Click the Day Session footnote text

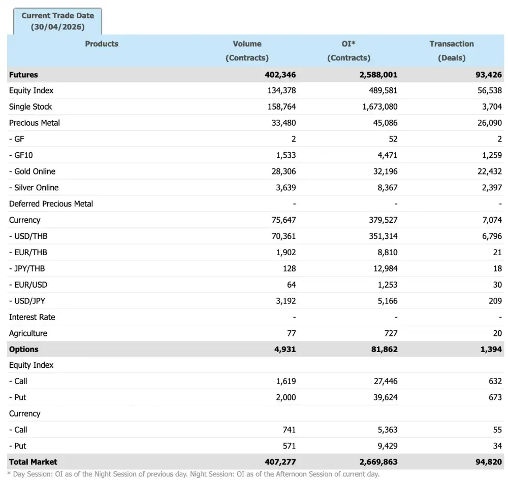pyautogui.click(x=193, y=474)
